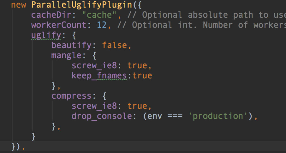Select the number 12 value

pyautogui.click(x=102, y=25)
